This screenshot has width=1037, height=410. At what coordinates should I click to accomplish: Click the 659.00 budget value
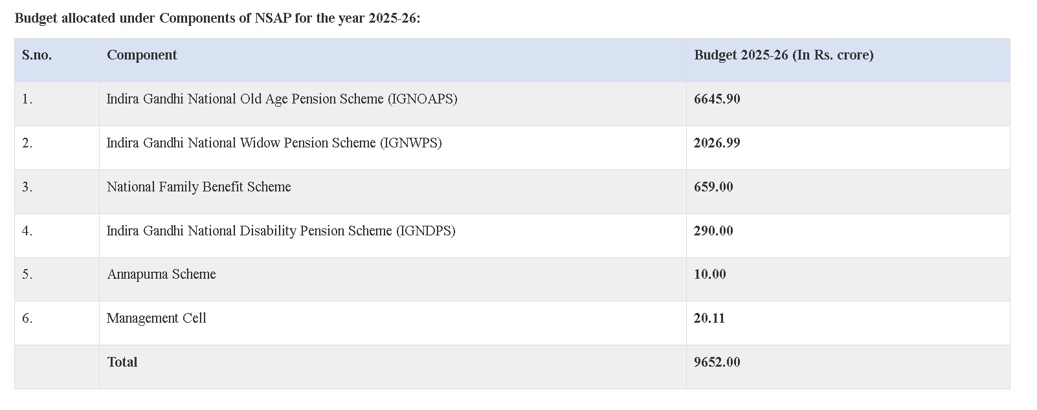713,187
